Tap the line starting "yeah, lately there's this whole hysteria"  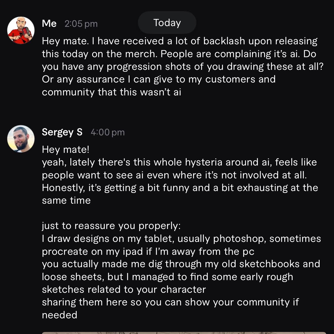pos(179,162)
